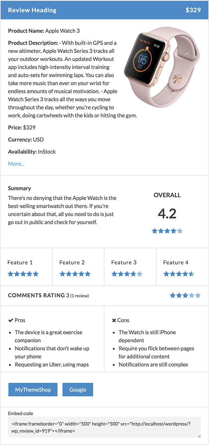
Task: Click the Pros checkmark icon
Action: 10,320
